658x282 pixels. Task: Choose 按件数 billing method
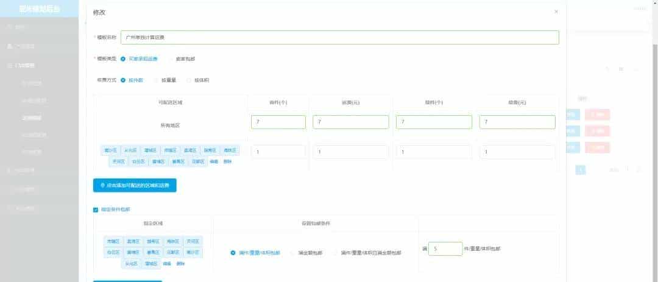[x=132, y=80]
